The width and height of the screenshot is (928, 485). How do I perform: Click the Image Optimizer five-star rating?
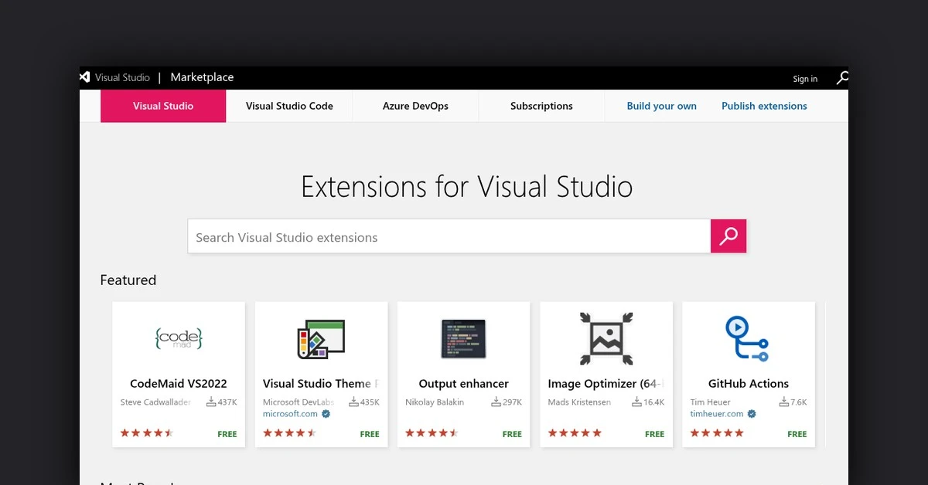pyautogui.click(x=575, y=432)
